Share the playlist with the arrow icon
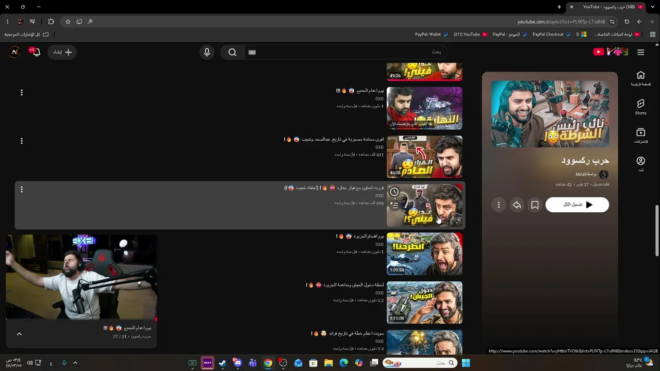 click(x=517, y=205)
